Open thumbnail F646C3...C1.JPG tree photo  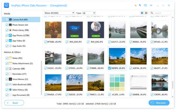pyautogui.click(x=96, y=83)
